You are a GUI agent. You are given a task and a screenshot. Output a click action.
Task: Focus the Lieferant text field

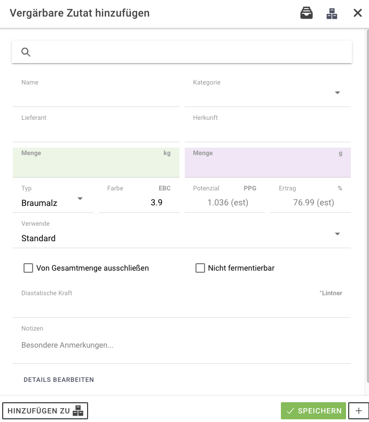(x=96, y=132)
